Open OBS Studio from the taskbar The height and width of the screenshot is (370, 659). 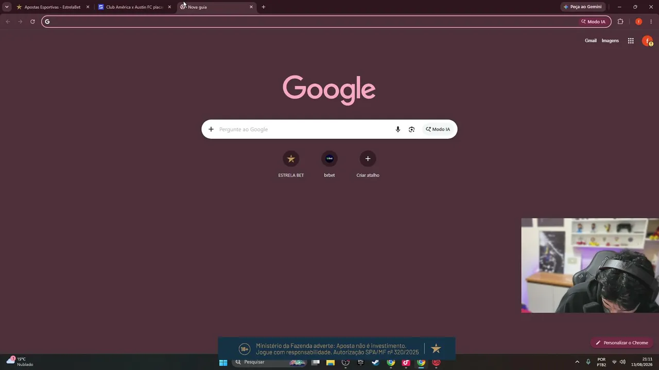coord(345,362)
